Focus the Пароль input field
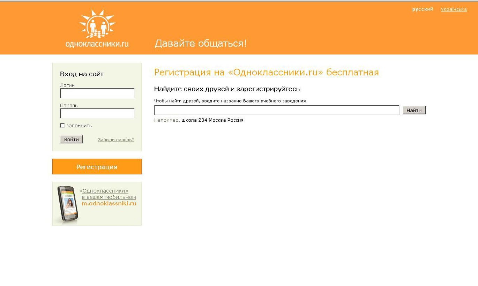 coord(97,113)
